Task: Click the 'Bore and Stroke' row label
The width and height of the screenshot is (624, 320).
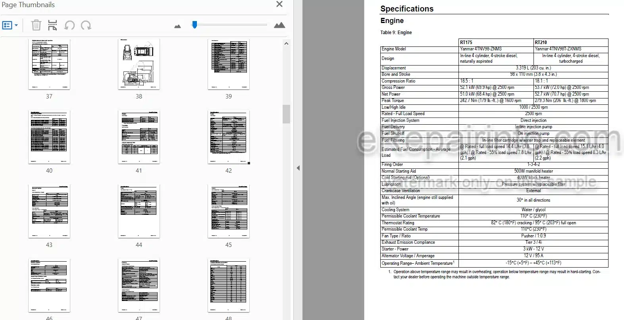Action: (396, 74)
